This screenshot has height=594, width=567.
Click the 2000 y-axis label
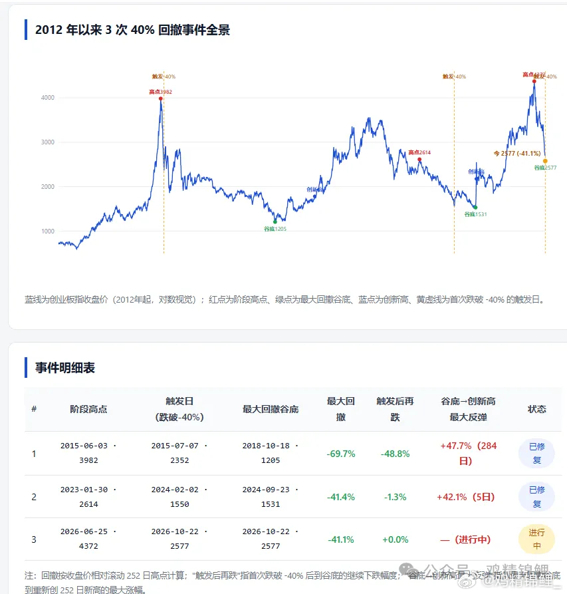click(x=48, y=186)
